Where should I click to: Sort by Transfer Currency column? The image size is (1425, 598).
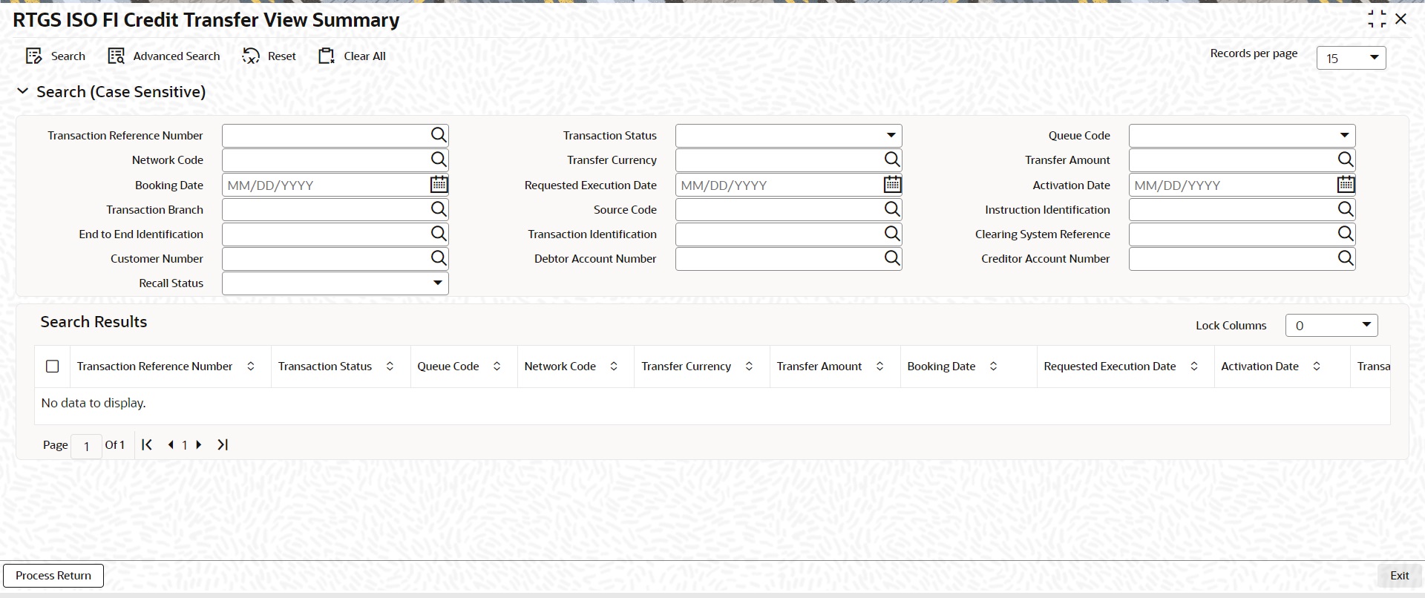pos(749,367)
